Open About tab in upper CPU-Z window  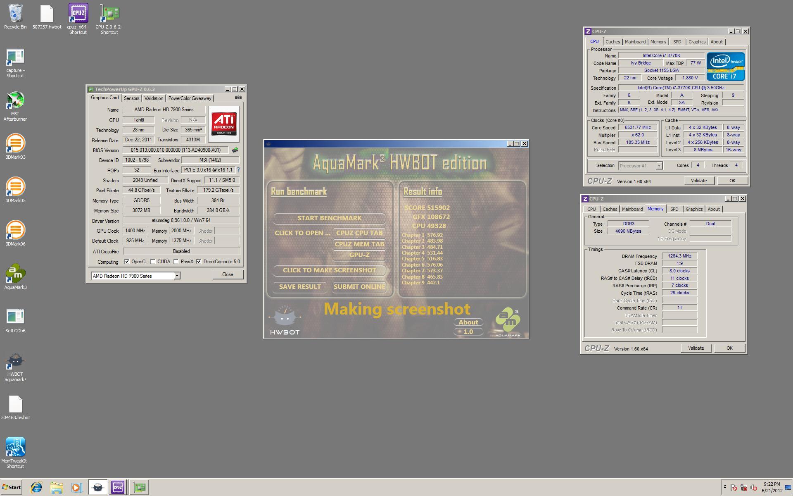tap(716, 42)
